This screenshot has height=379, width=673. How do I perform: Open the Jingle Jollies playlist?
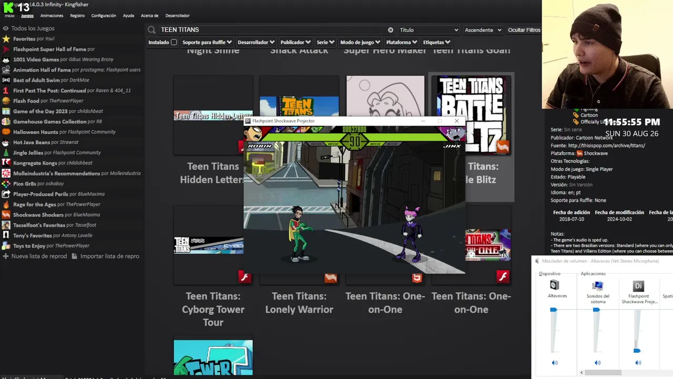(57, 153)
